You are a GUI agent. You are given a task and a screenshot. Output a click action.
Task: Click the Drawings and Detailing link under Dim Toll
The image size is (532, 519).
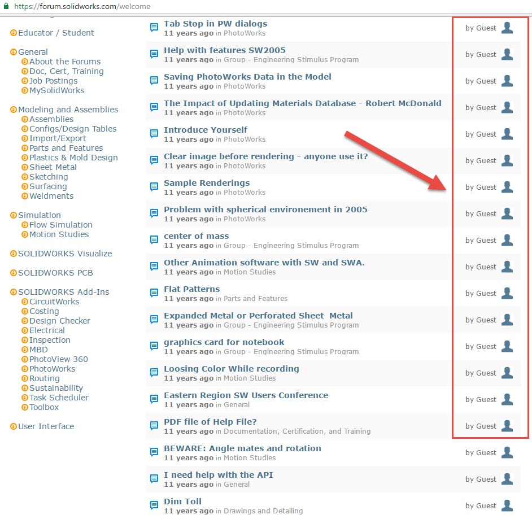coord(263,511)
